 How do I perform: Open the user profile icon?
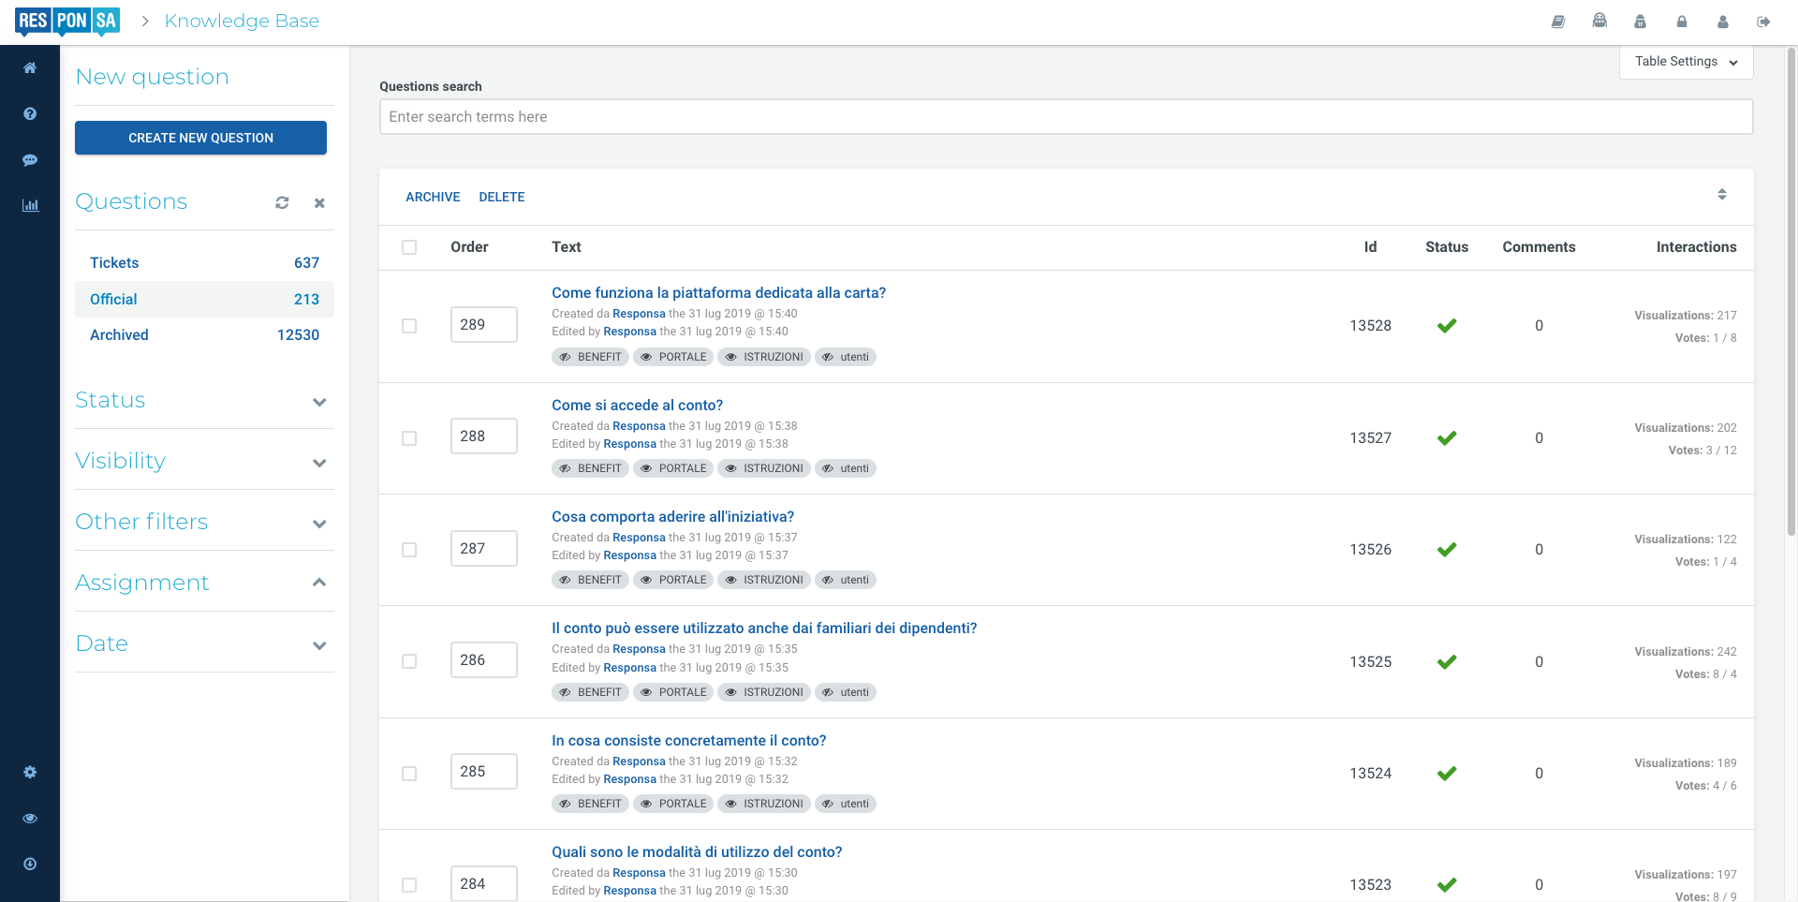coord(1723,22)
